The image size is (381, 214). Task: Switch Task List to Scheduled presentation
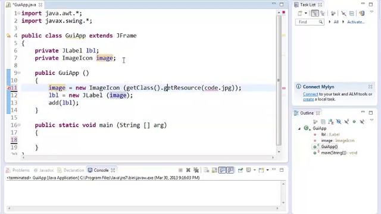(323, 13)
